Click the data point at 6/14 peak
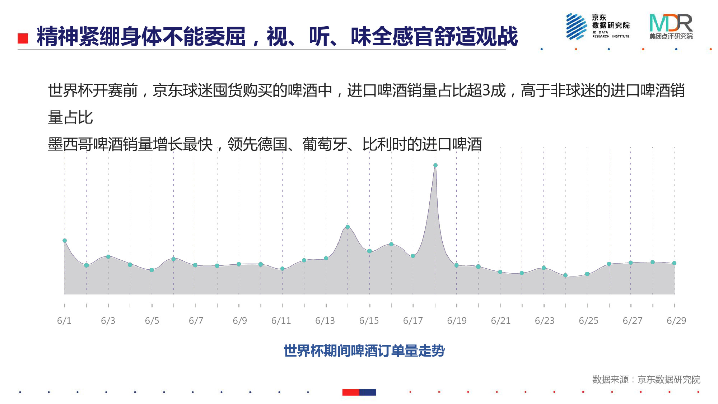The width and height of the screenshot is (718, 404). click(348, 227)
